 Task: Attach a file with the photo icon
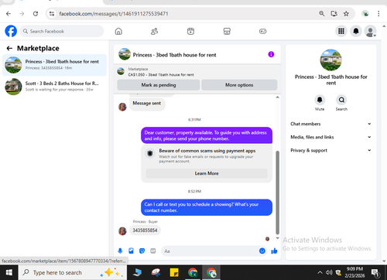click(x=131, y=251)
